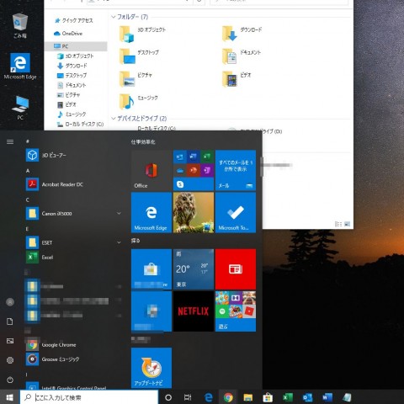Open the Recycle Bin desktop icon

[20, 26]
